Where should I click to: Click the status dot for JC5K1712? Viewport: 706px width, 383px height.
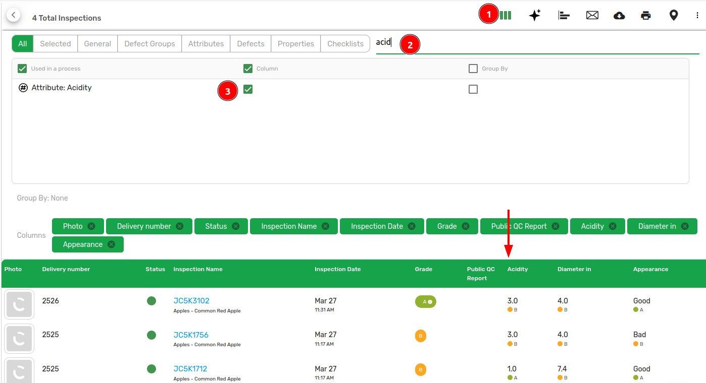pos(152,369)
